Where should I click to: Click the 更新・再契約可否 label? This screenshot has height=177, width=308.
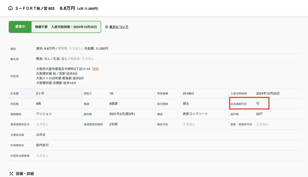click(241, 125)
